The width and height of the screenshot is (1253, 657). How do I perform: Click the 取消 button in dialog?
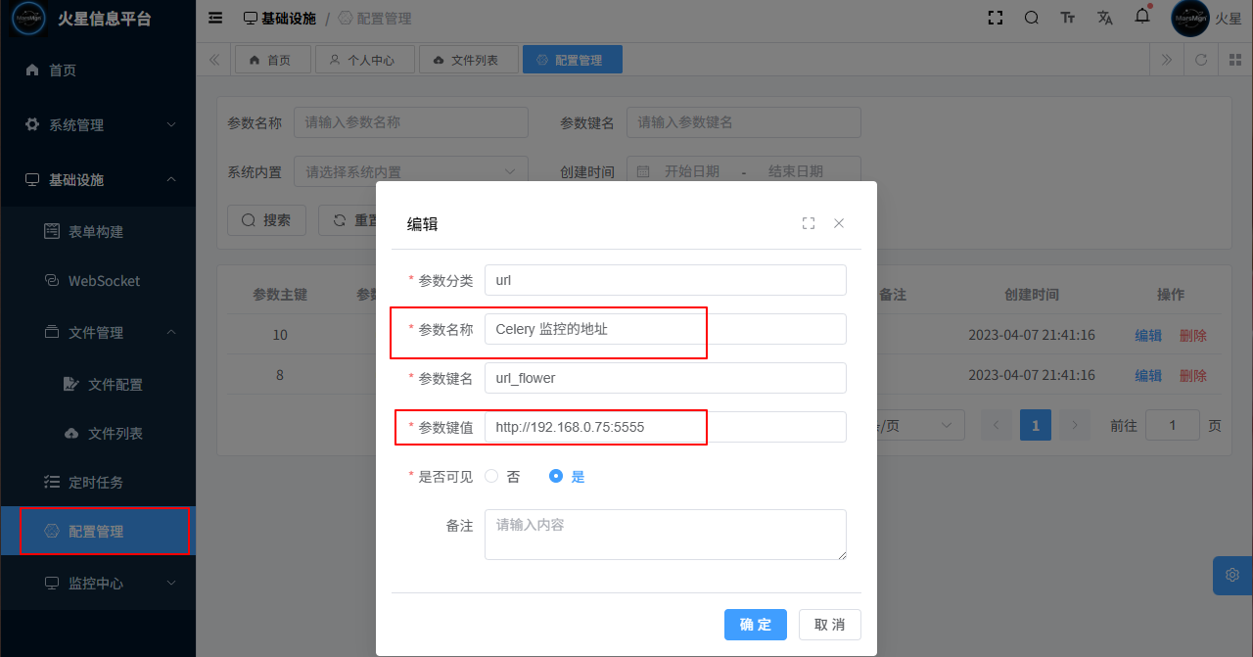829,625
